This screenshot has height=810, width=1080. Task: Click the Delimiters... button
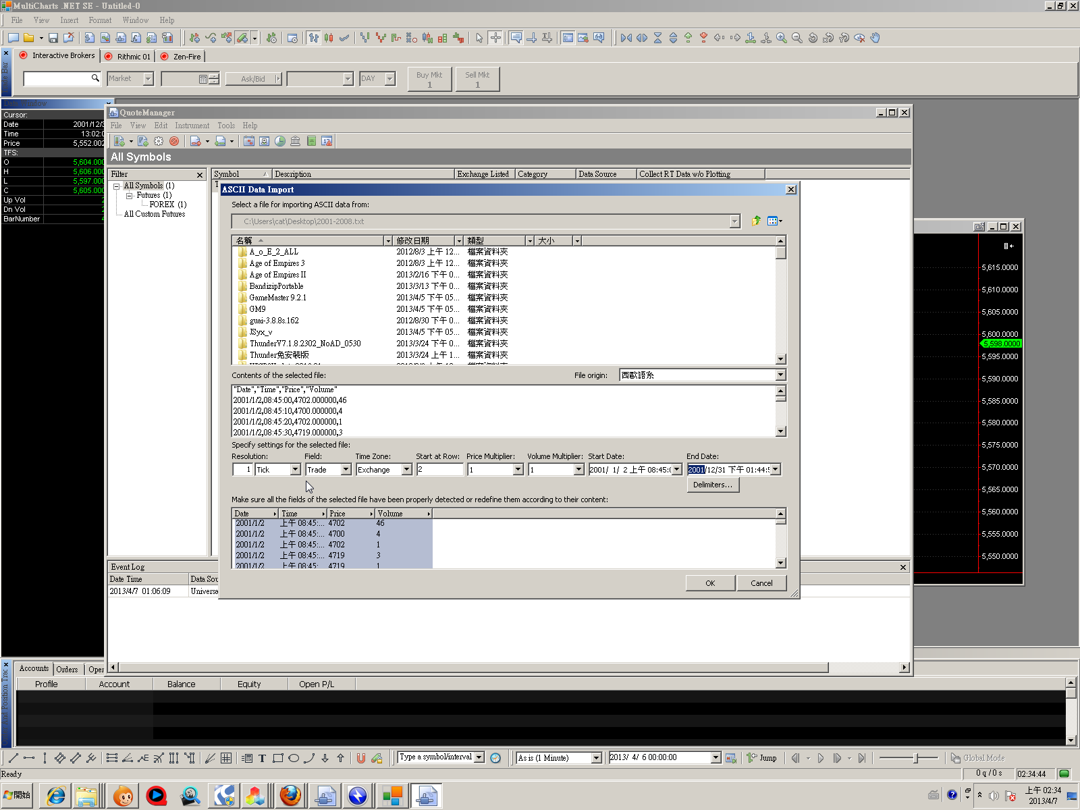[713, 485]
